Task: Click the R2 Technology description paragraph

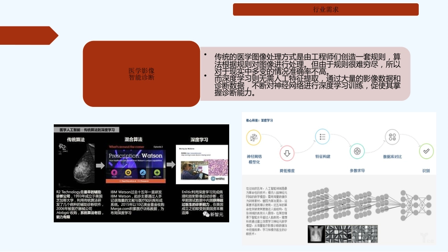Action: pos(80,204)
